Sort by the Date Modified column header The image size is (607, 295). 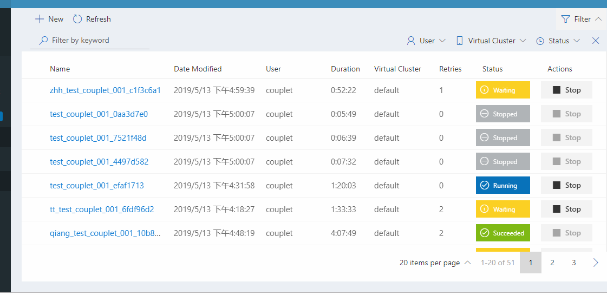198,69
